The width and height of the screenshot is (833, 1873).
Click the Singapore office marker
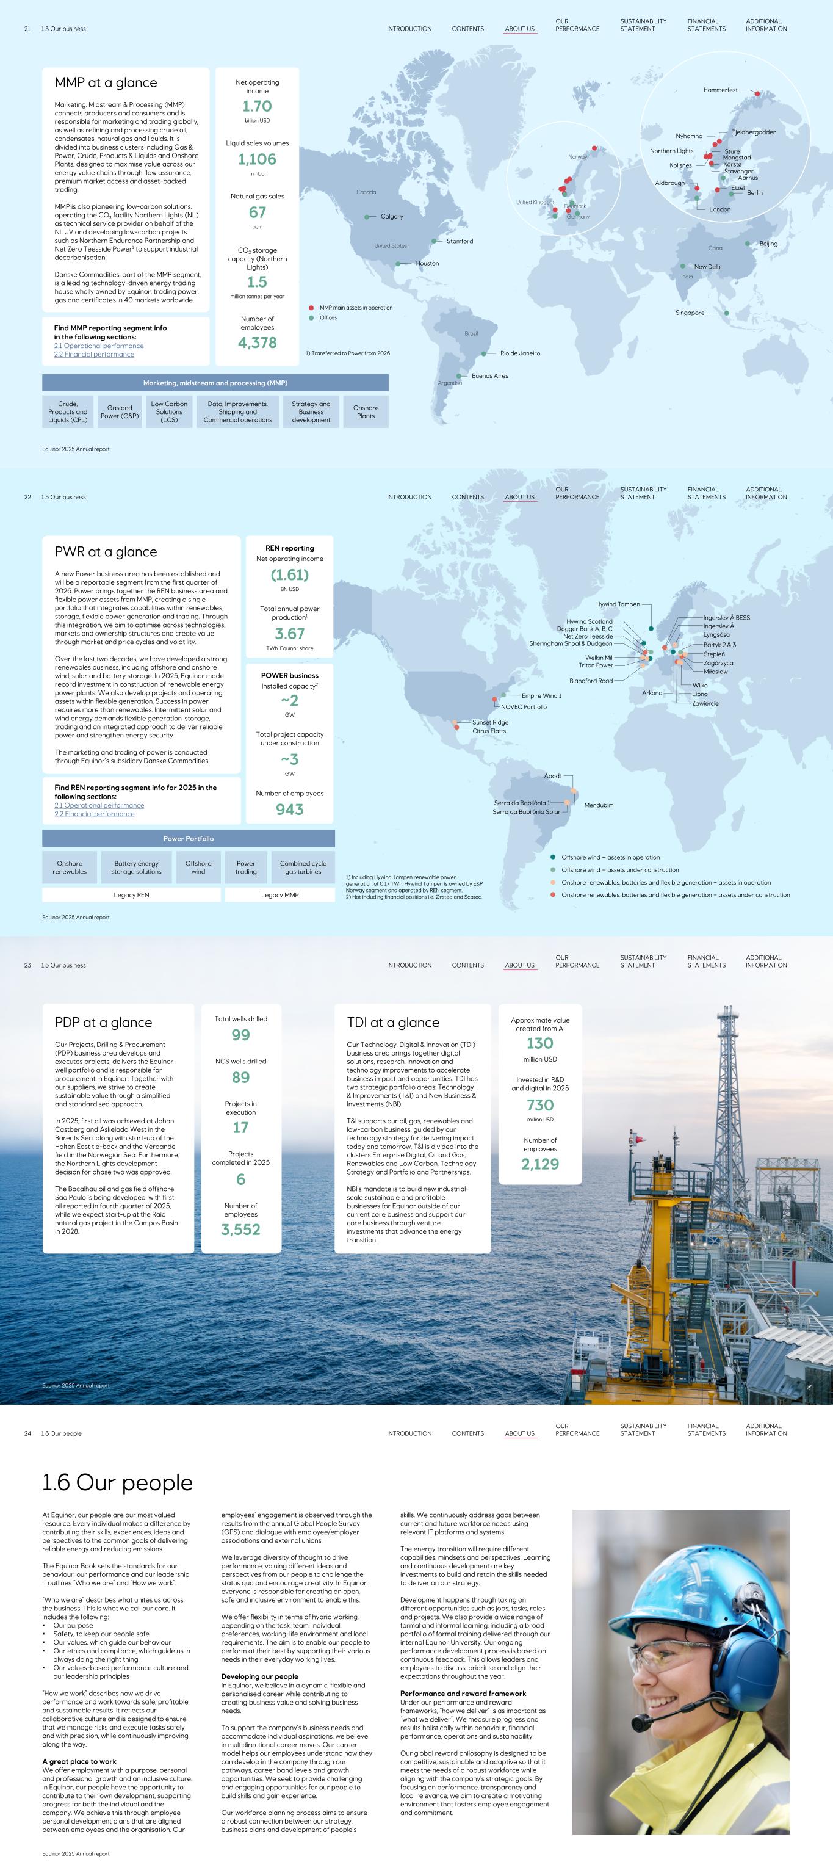tap(726, 313)
